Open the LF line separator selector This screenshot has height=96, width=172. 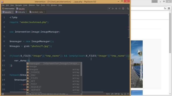click(x=112, y=94)
